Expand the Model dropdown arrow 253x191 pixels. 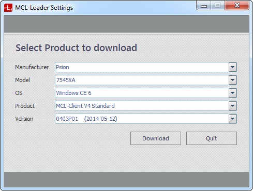click(232, 80)
